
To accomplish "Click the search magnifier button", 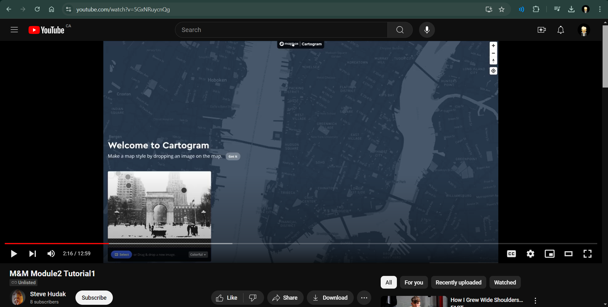I will [400, 30].
